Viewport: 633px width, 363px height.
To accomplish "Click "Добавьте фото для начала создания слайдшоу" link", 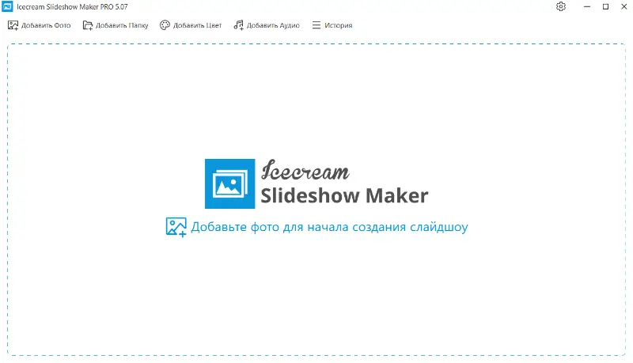I will (x=329, y=227).
